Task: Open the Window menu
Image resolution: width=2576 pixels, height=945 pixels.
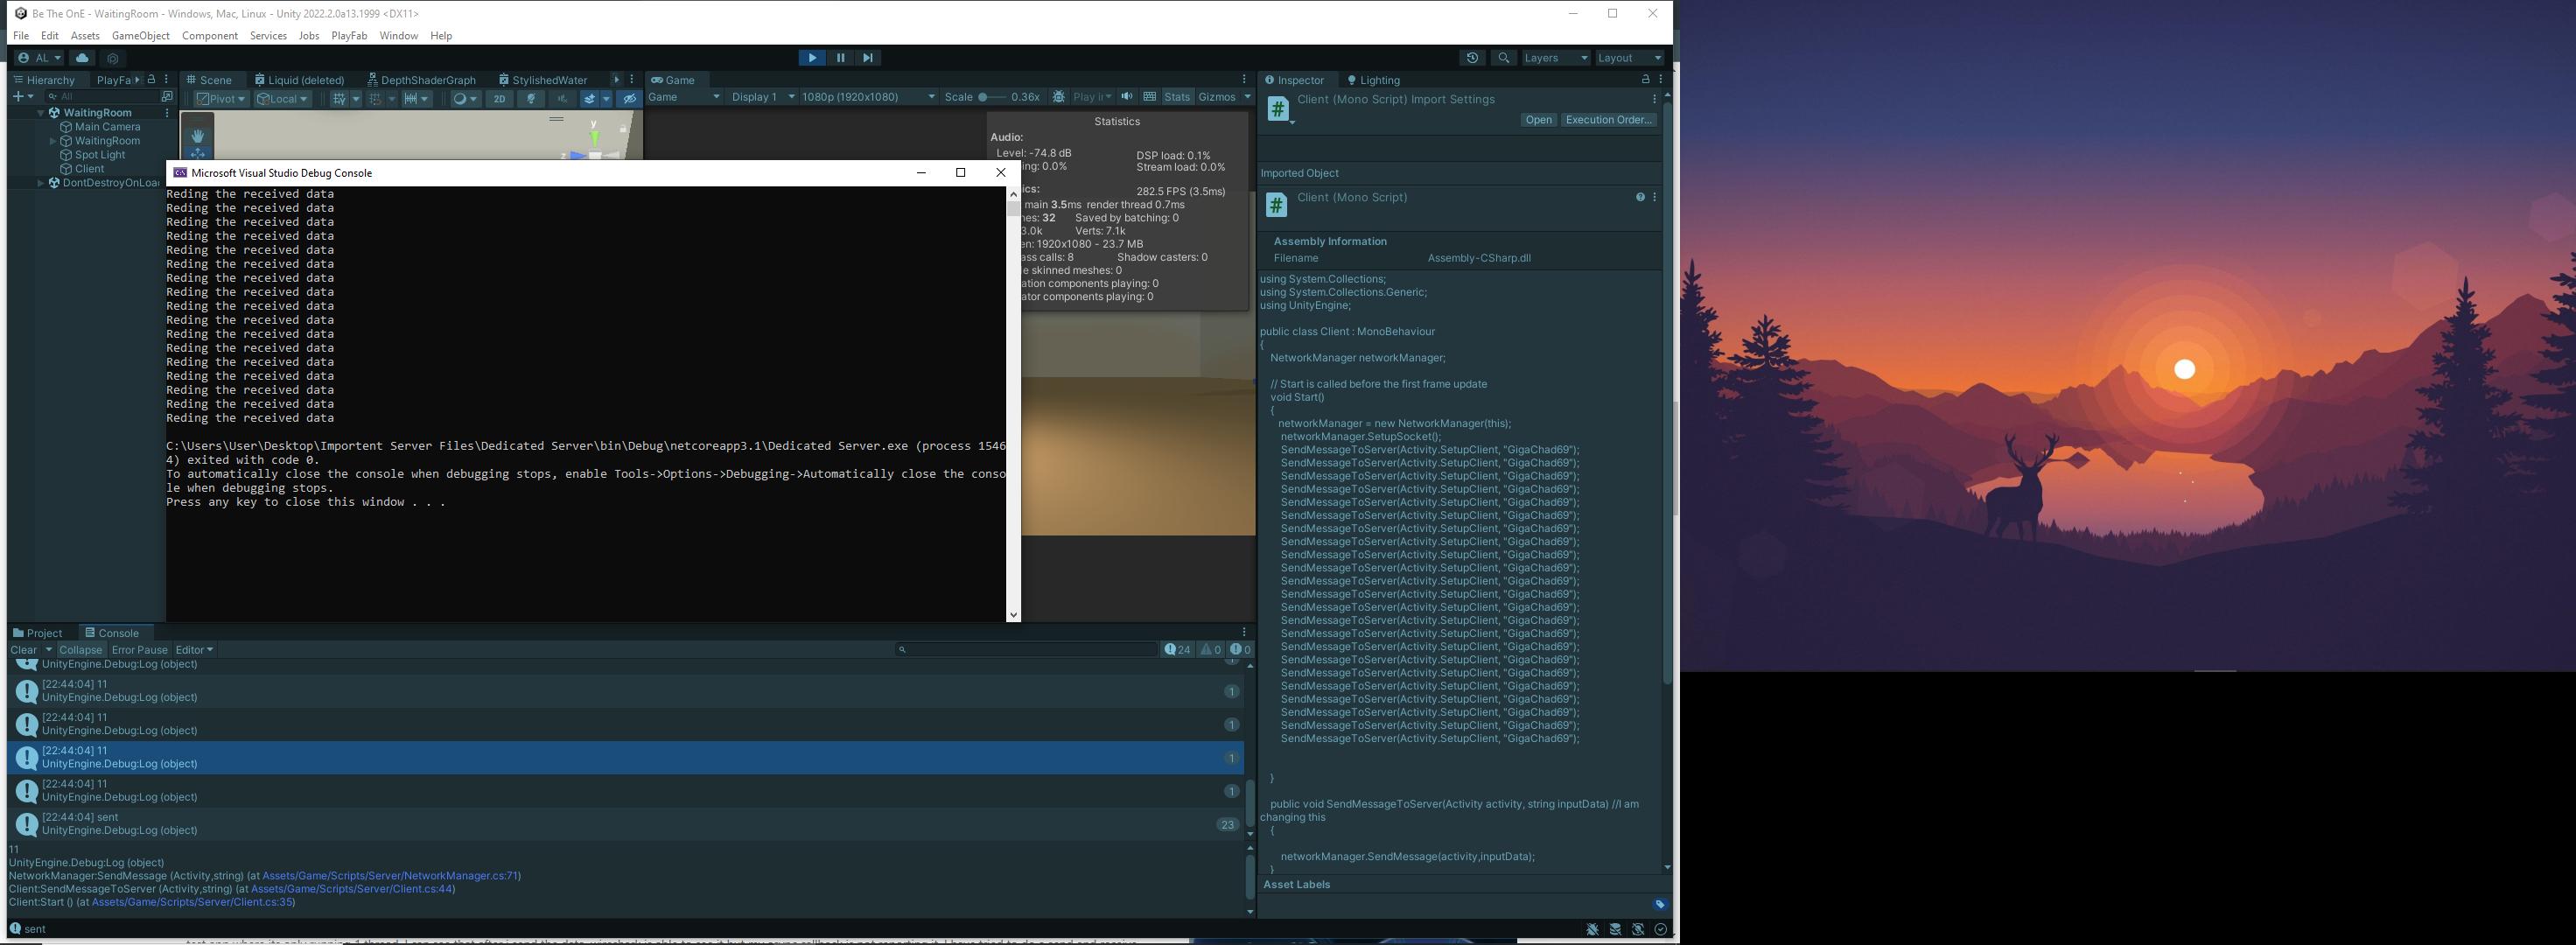Action: (x=398, y=36)
